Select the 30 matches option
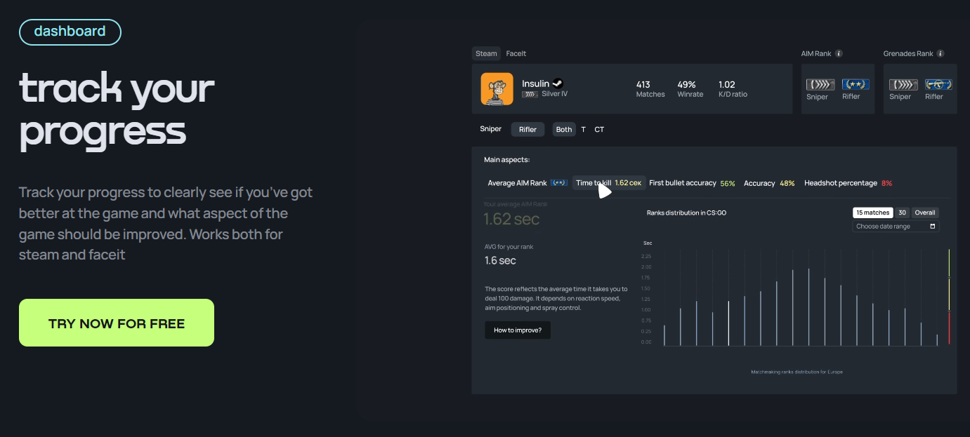The height and width of the screenshot is (437, 970). click(x=902, y=213)
